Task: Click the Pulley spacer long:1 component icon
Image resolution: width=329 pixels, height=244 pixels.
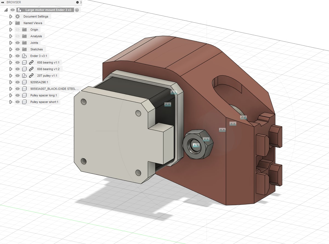Action: point(24,95)
